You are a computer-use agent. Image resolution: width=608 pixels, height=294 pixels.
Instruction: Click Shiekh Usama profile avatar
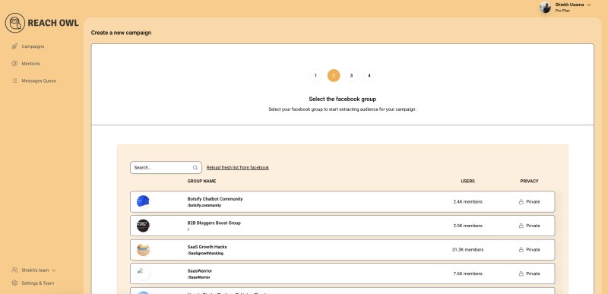pyautogui.click(x=545, y=8)
